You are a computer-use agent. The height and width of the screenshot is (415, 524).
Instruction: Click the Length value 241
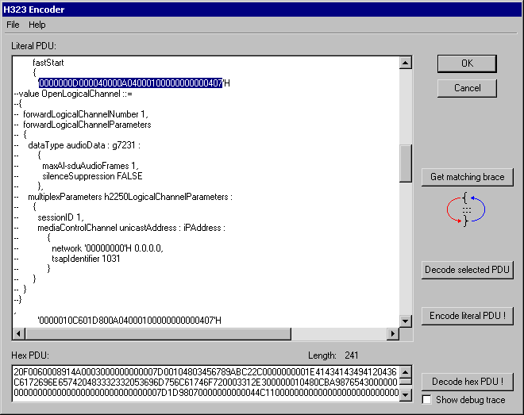point(352,355)
